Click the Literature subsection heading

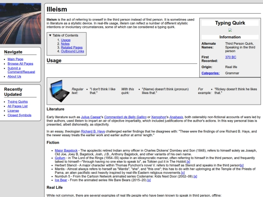coord(56,109)
